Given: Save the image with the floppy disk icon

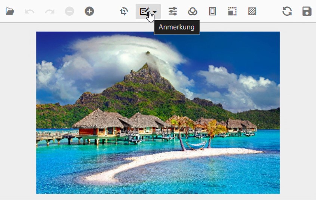Looking at the screenshot, I should point(307,11).
